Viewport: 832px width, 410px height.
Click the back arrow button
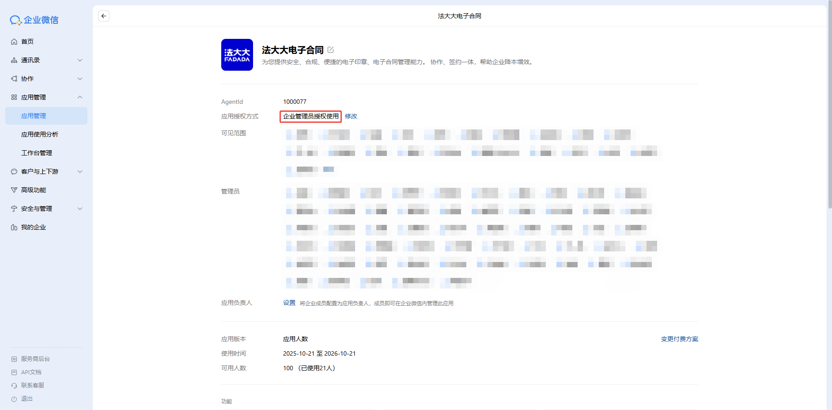104,16
